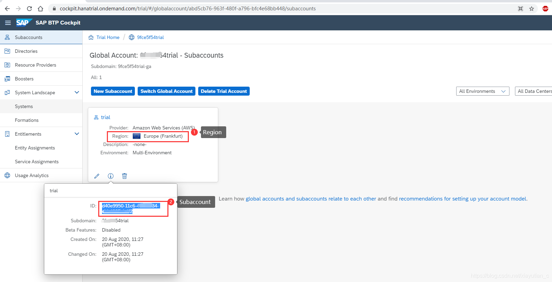Open the All Data Centers dropdown
This screenshot has height=282, width=552.
click(533, 91)
